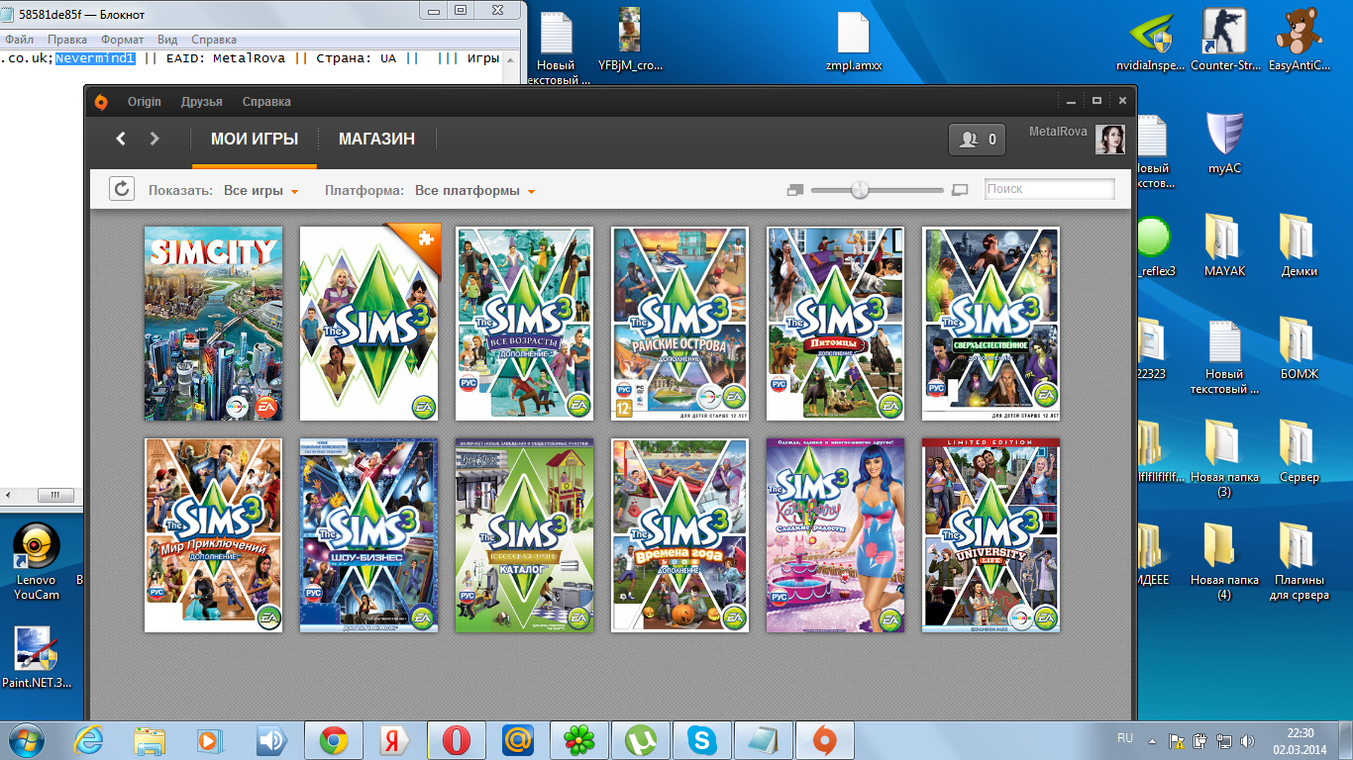Open Mail.ru Agent from the taskbar

coord(517,740)
